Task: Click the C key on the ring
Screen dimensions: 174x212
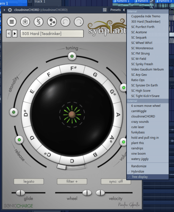Action: 72,161
